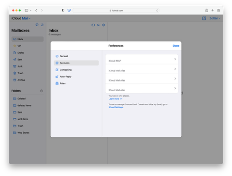Open the Rules preferences tab
232x176 pixels.
click(76, 83)
